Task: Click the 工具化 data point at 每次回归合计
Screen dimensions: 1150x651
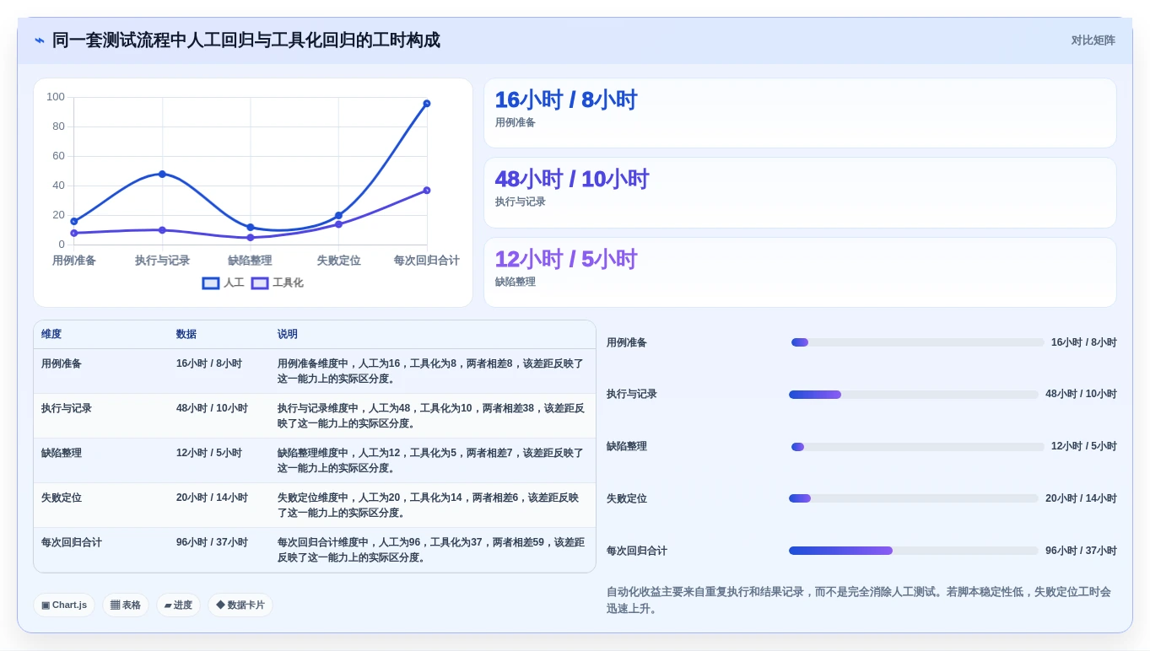Action: [x=427, y=191]
